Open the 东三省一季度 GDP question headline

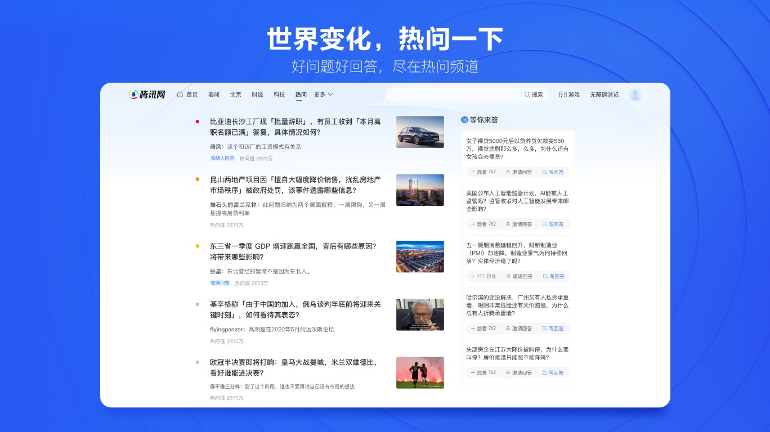(x=293, y=251)
